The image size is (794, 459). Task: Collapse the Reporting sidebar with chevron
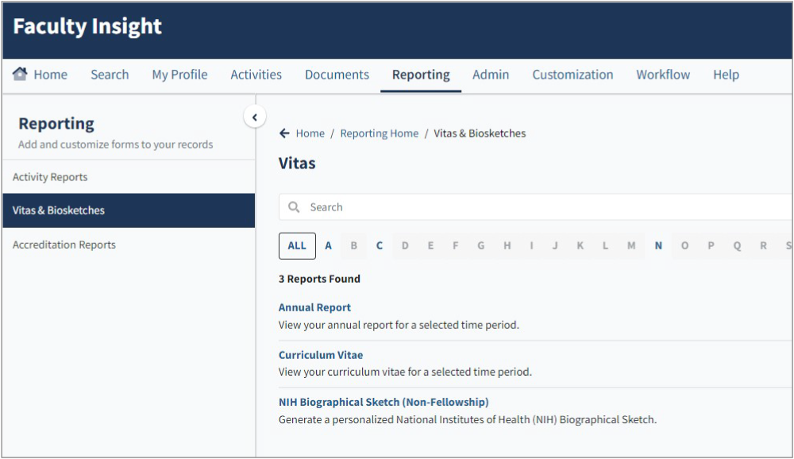click(254, 118)
